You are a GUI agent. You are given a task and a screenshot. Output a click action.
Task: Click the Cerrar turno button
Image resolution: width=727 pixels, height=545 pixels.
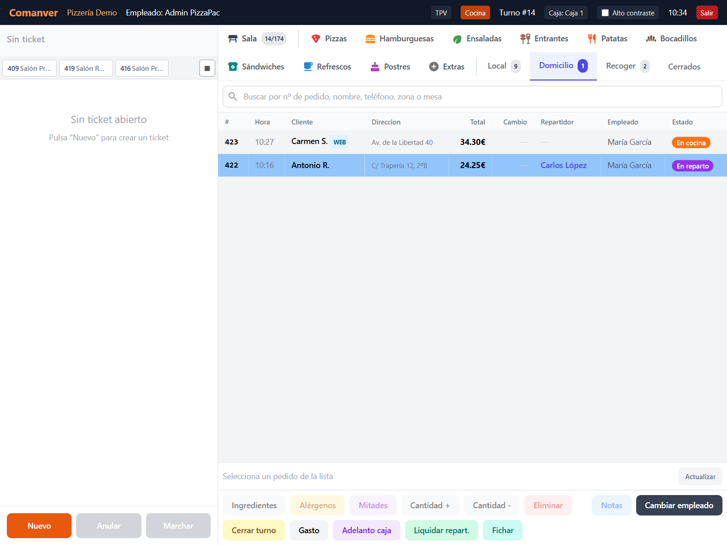254,530
